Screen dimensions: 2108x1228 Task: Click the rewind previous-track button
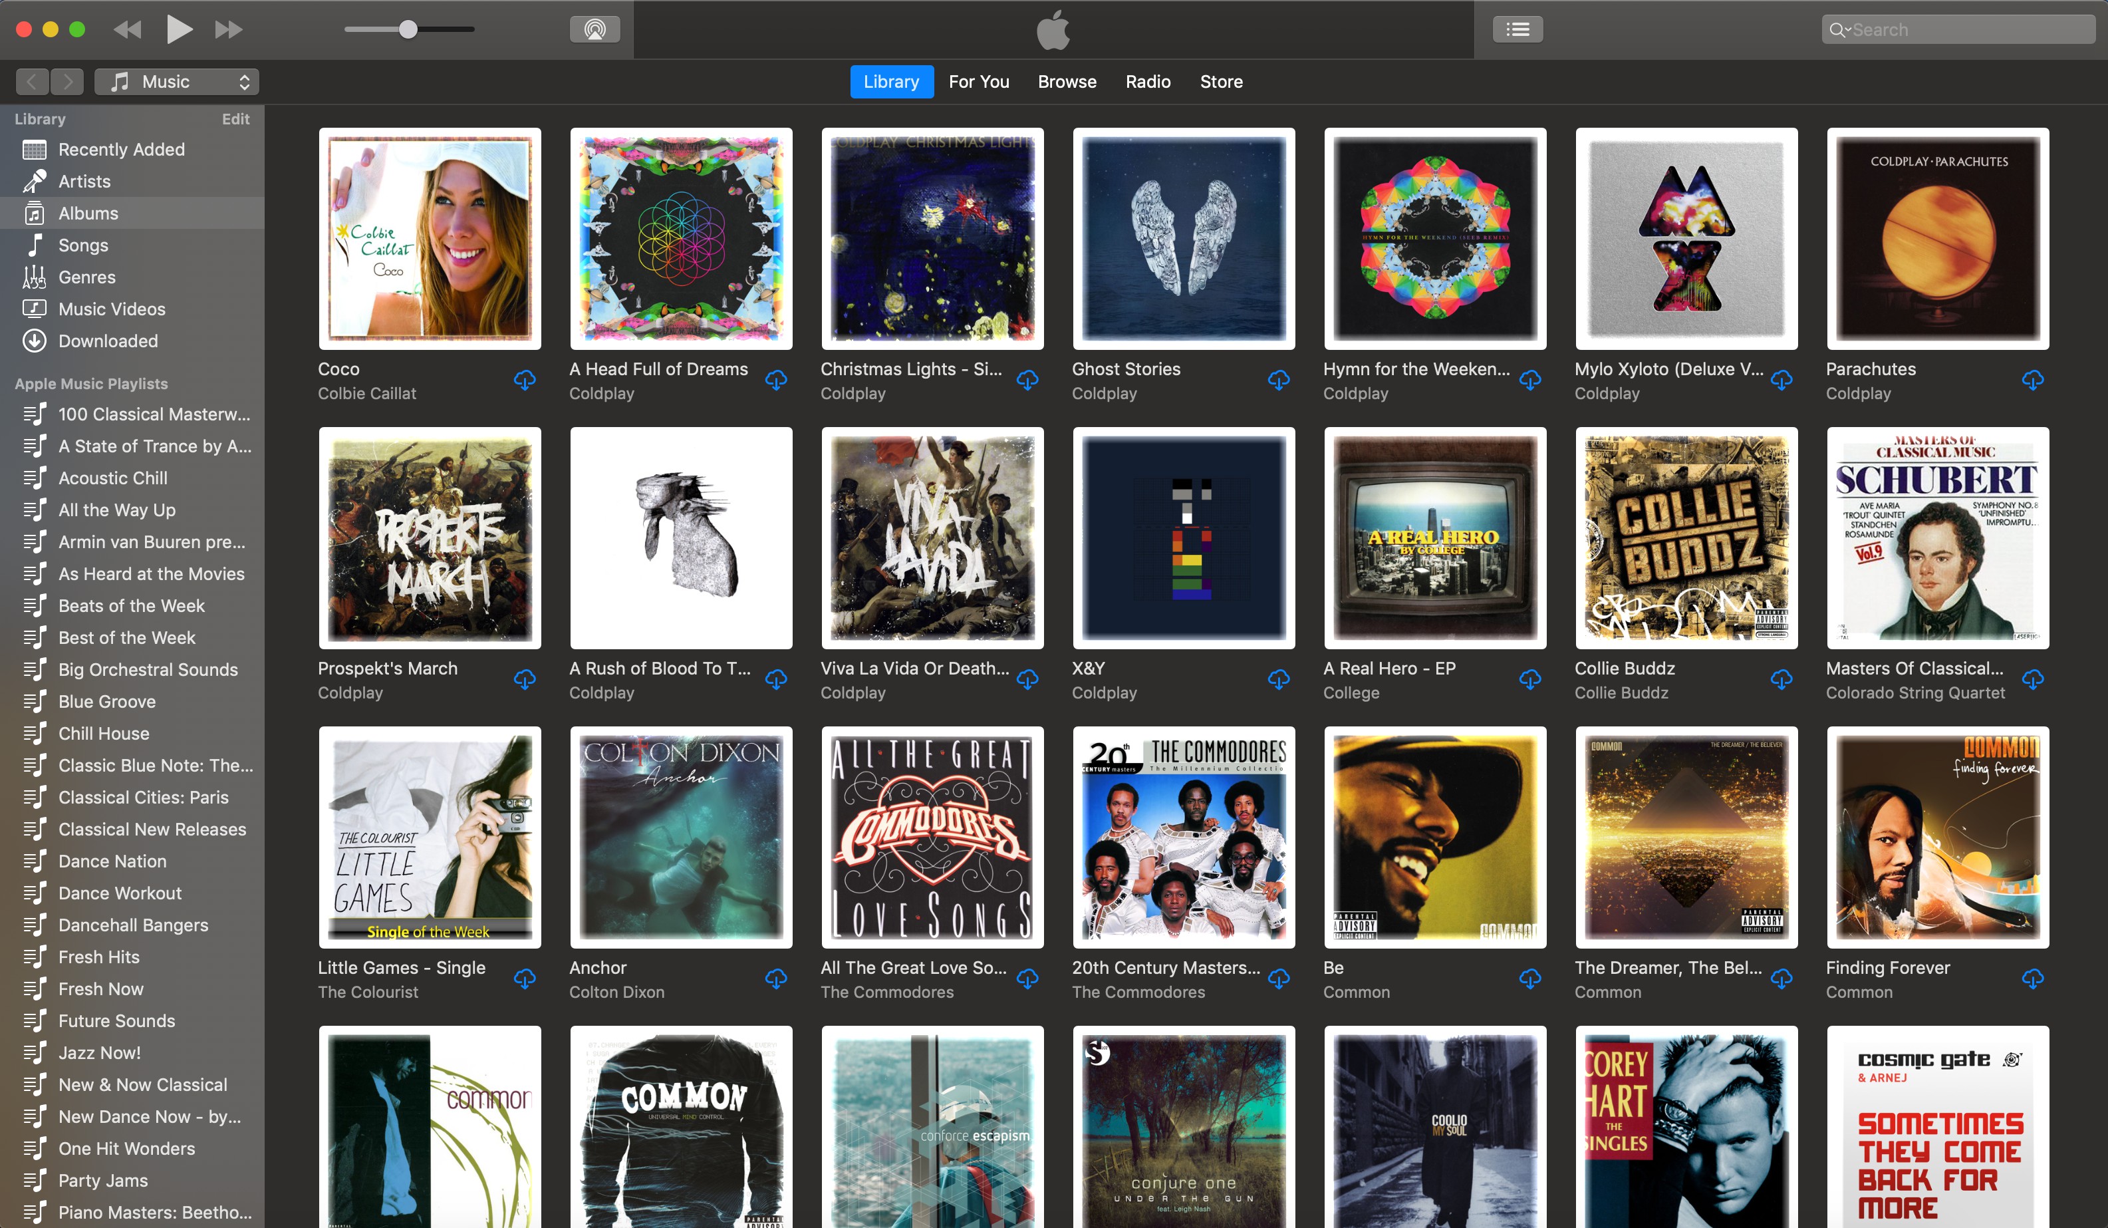coord(127,30)
